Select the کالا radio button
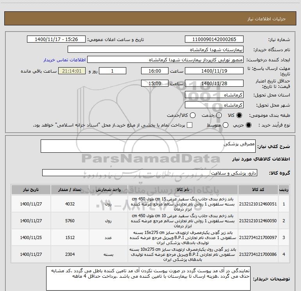The width and height of the screenshot is (301, 291). (239, 115)
